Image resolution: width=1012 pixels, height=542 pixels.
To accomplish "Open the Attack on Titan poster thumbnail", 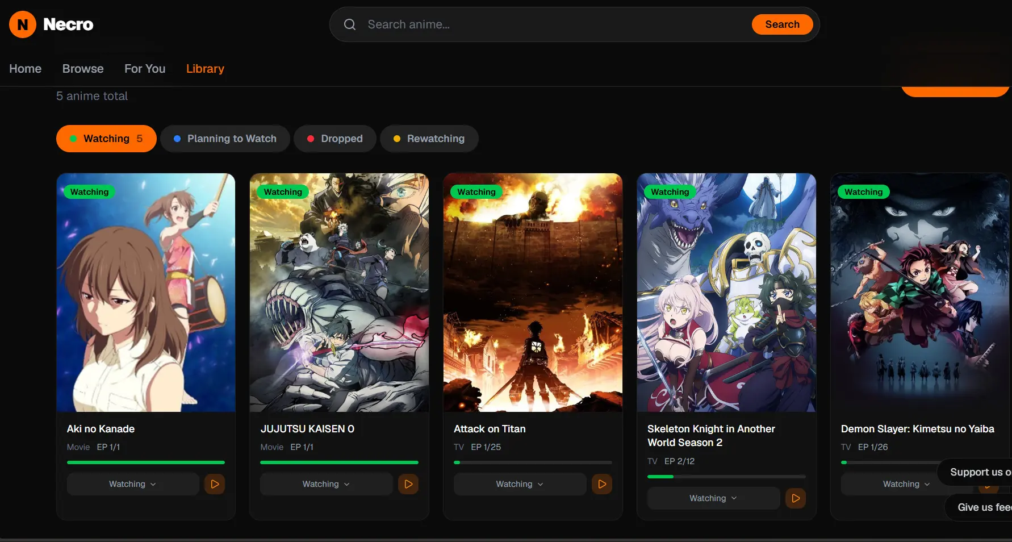I will [x=533, y=293].
